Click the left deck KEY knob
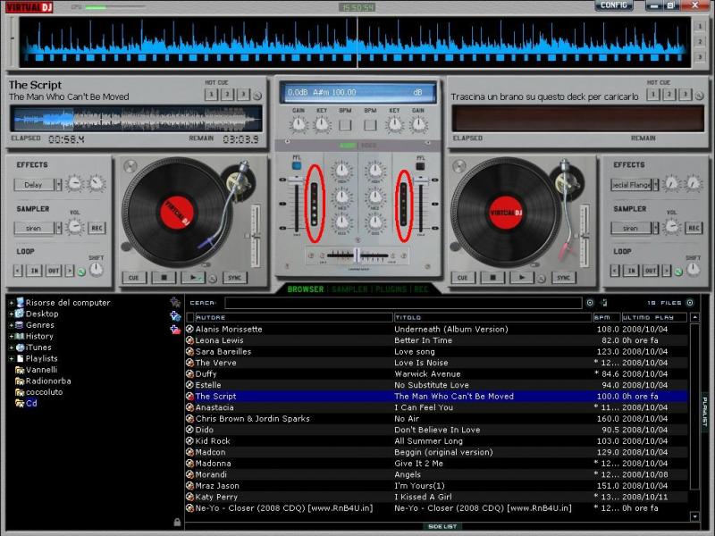The height and width of the screenshot is (536, 715). 322,124
